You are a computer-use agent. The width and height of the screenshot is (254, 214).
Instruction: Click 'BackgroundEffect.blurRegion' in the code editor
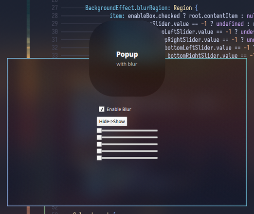127,8
